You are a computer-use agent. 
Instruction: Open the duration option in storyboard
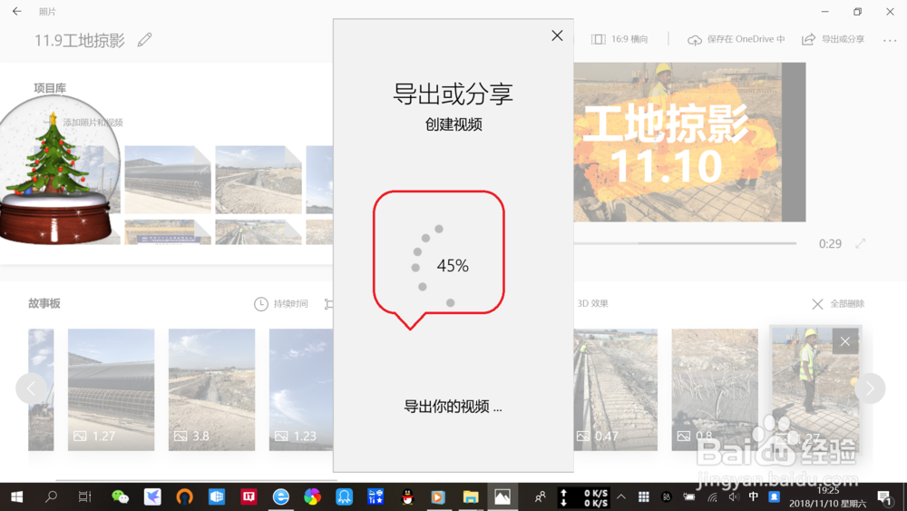[x=281, y=304]
